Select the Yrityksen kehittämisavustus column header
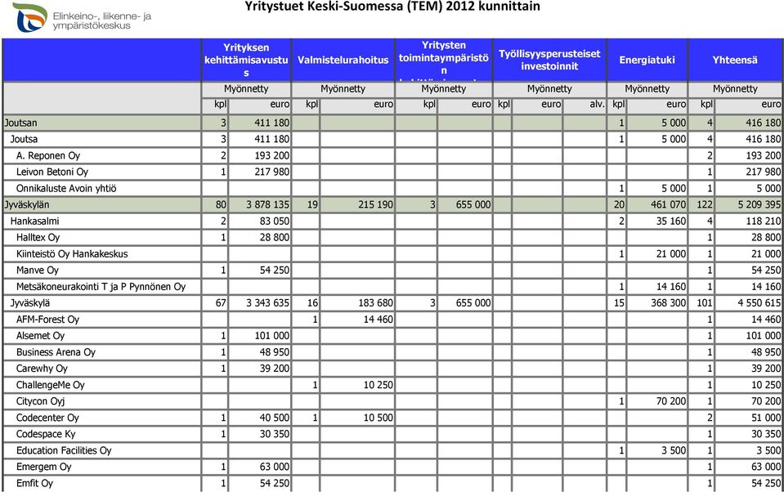This screenshot has height=492, width=784. [246, 60]
